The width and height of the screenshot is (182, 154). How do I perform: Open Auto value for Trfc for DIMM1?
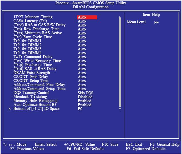coord(82,41)
